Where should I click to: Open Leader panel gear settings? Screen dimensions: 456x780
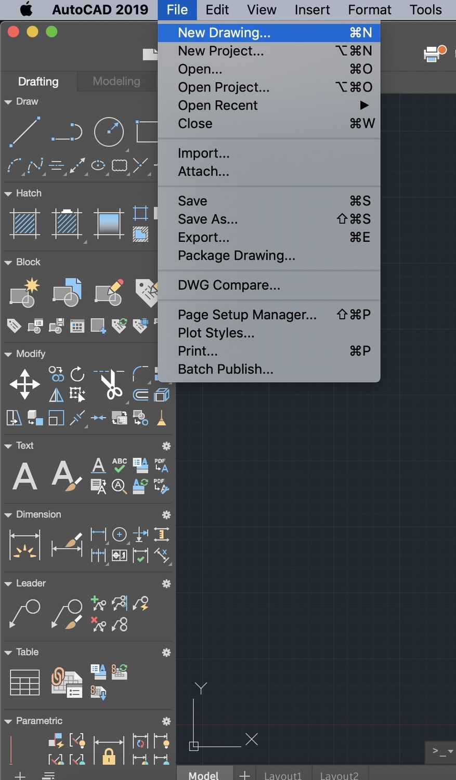[x=166, y=583]
